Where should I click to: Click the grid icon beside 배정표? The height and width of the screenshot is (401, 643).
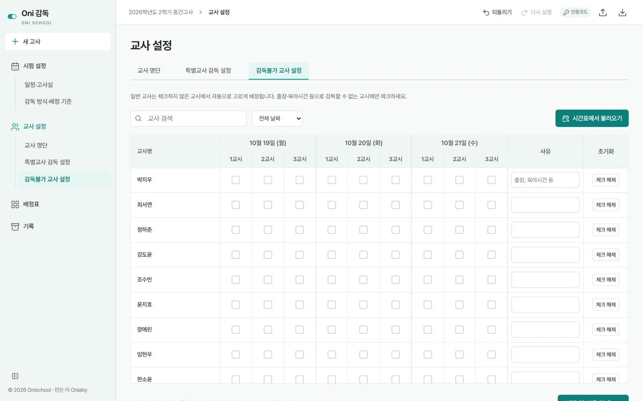[x=15, y=205]
